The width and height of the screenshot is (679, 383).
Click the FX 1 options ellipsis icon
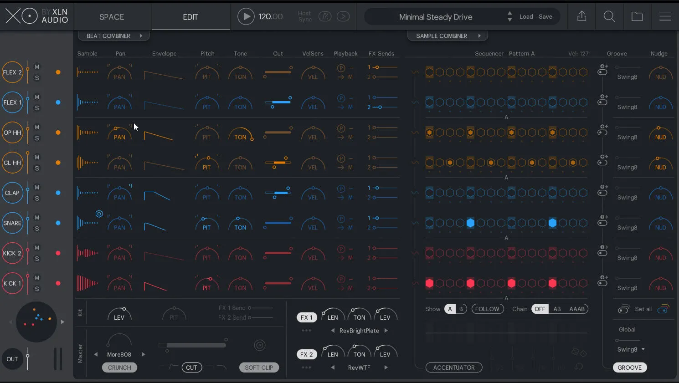coord(307,330)
